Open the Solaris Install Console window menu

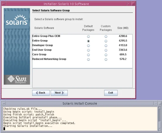coord(4,103)
